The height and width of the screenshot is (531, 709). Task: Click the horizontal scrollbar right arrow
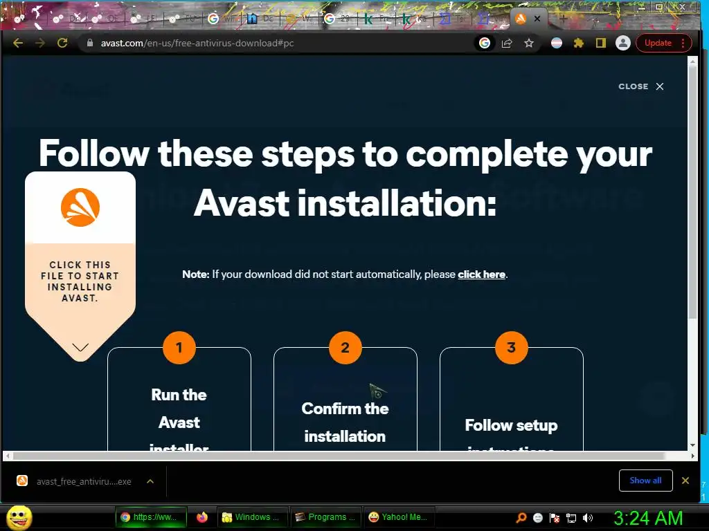(692, 456)
